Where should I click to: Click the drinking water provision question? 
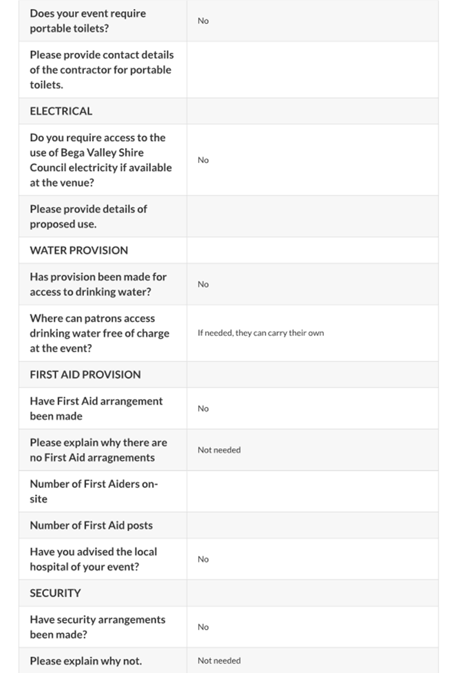tap(98, 284)
